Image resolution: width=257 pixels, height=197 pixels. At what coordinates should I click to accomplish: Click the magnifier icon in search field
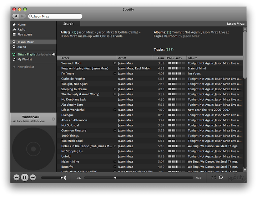tap(31, 16)
